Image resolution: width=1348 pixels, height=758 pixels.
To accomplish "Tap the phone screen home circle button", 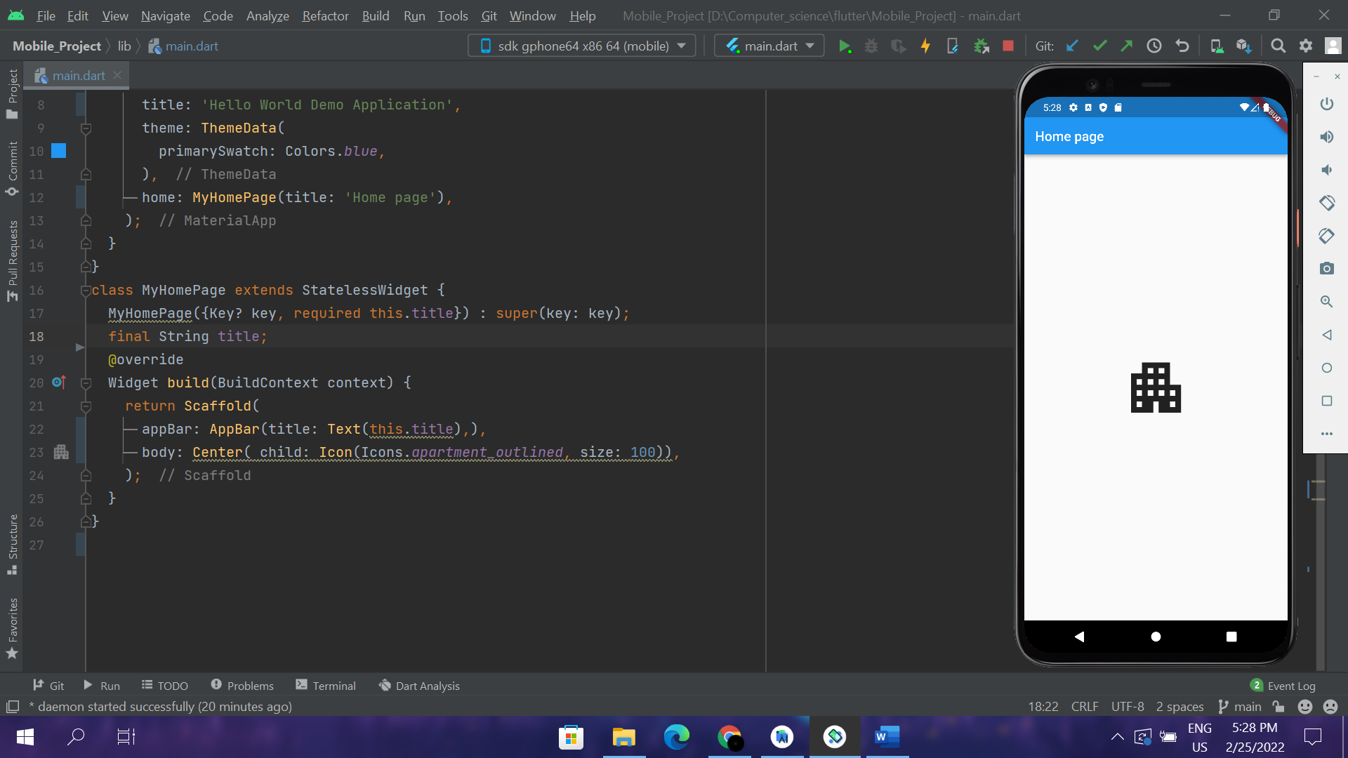I will tap(1156, 637).
